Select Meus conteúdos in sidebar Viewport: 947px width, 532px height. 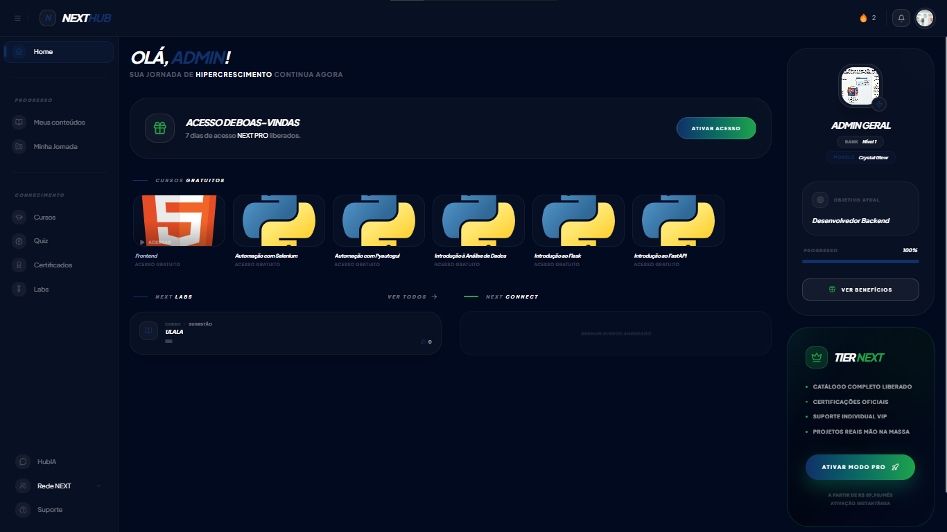59,123
